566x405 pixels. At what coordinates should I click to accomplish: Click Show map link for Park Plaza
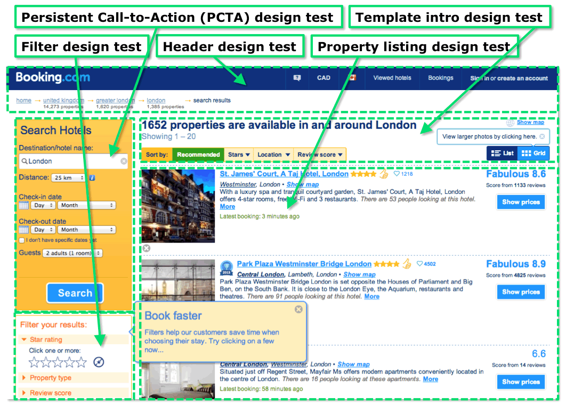tap(359, 274)
